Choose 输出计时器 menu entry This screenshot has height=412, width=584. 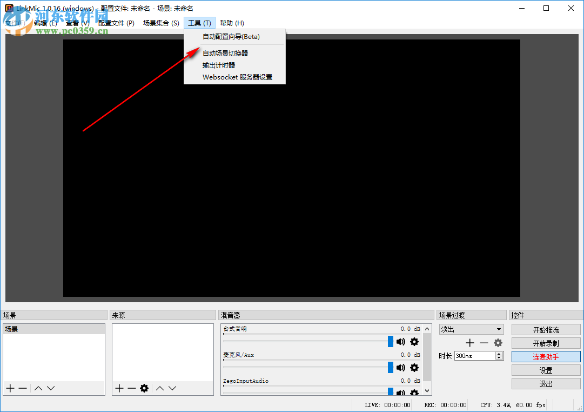click(234, 65)
